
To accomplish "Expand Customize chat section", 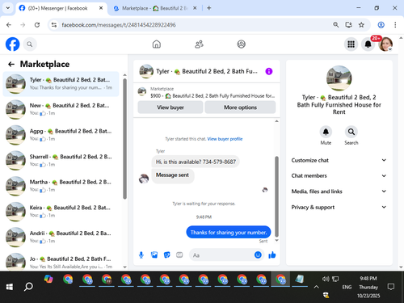I will (x=339, y=160).
